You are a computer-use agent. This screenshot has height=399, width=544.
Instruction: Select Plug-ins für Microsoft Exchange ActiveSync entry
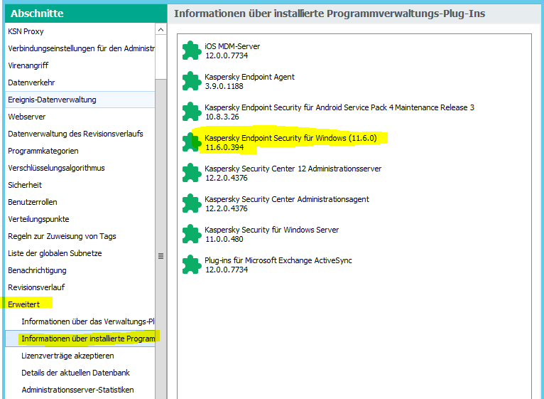(x=278, y=260)
